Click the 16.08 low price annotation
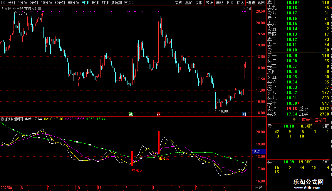 [223, 111]
